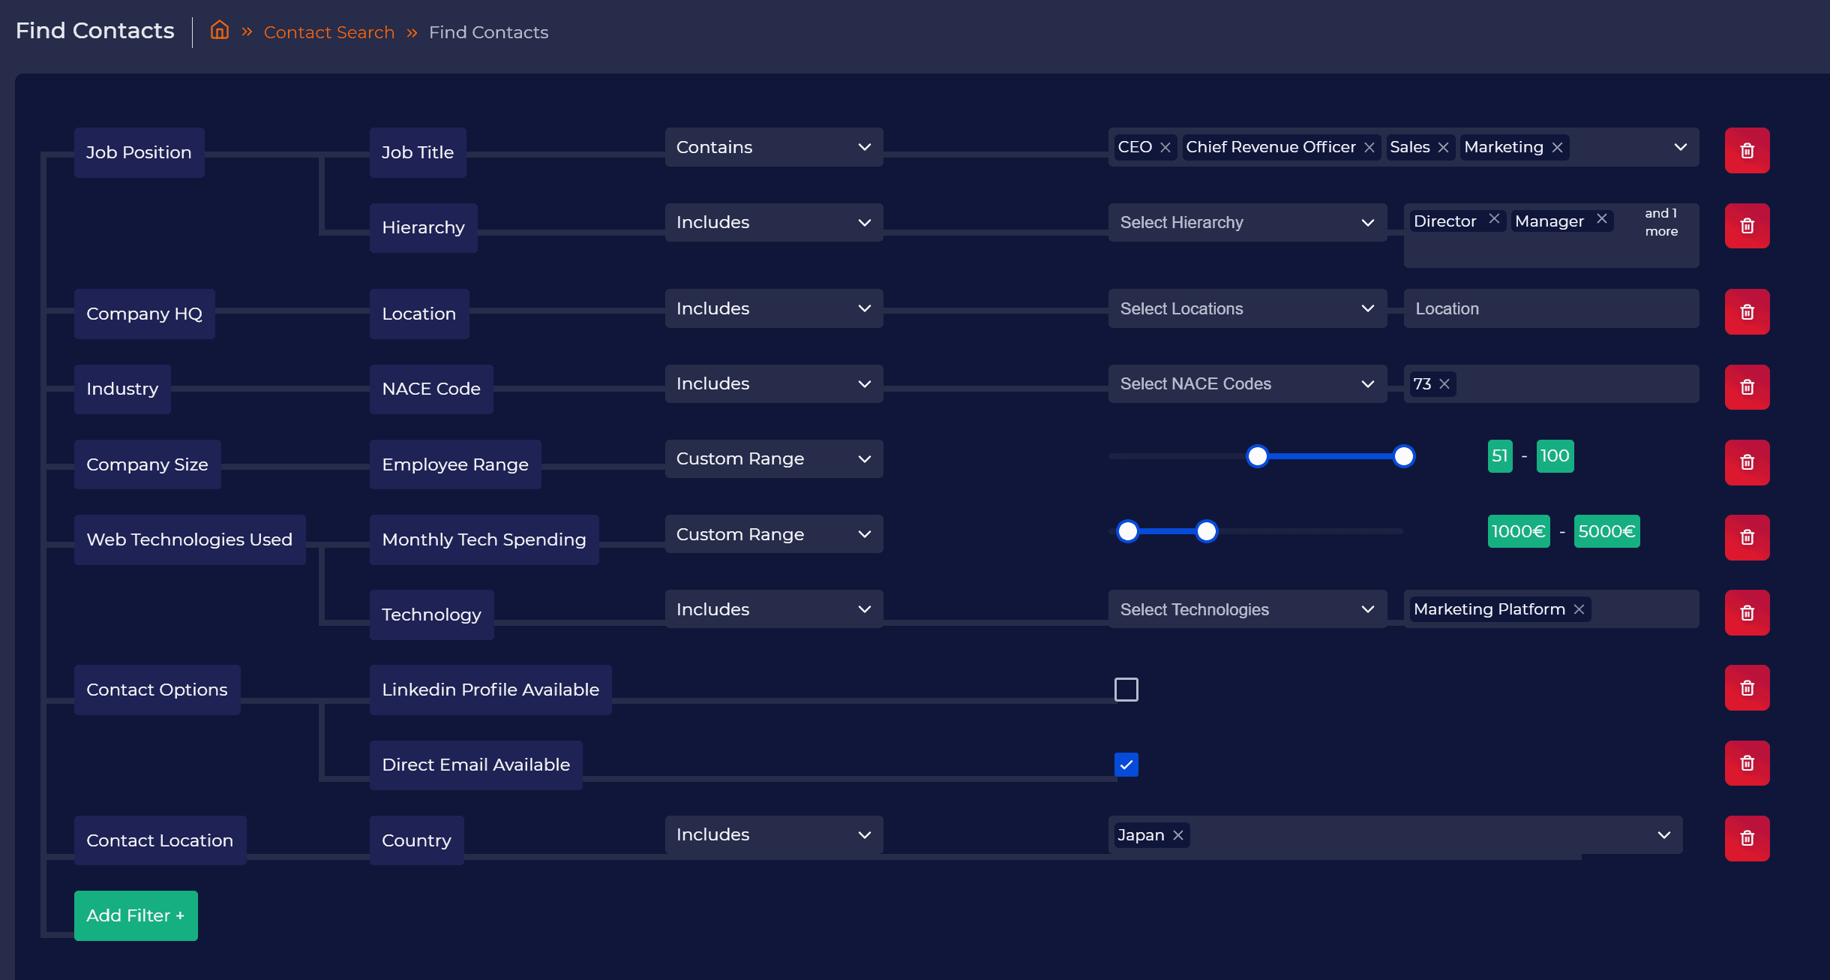The image size is (1830, 980).
Task: Go to Contact Search breadcrumb link
Action: coord(328,32)
